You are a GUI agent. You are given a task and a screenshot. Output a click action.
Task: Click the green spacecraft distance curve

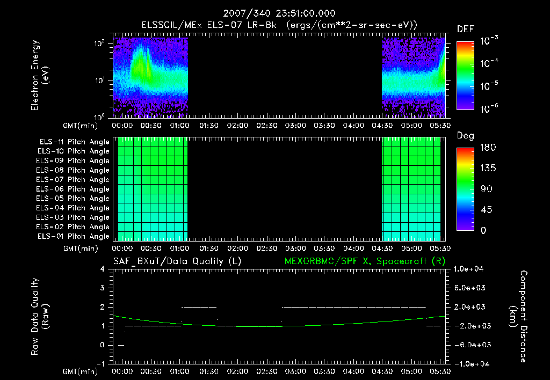(279, 326)
